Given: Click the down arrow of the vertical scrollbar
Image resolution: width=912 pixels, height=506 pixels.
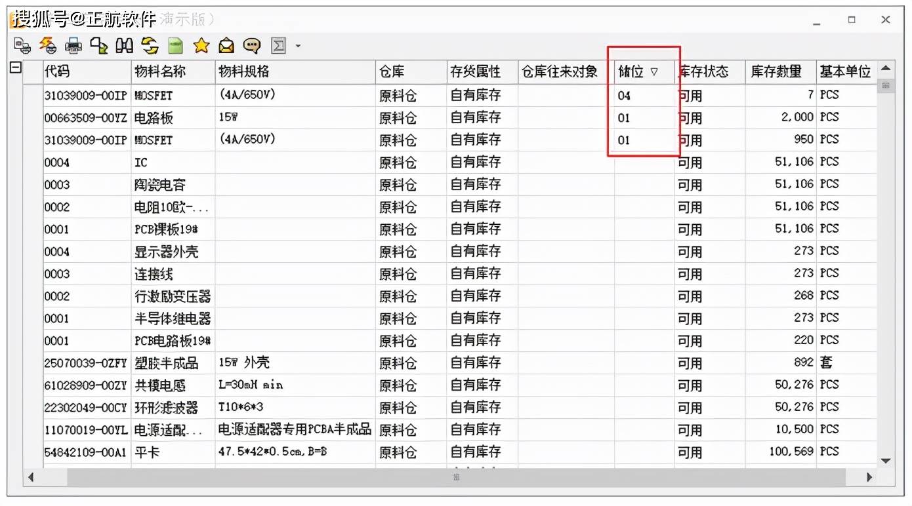Looking at the screenshot, I should point(886,461).
